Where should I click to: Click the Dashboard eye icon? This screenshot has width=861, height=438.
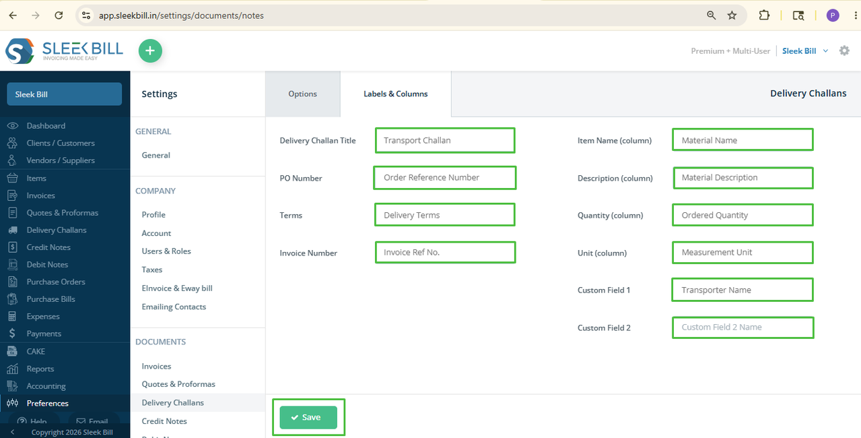point(12,126)
